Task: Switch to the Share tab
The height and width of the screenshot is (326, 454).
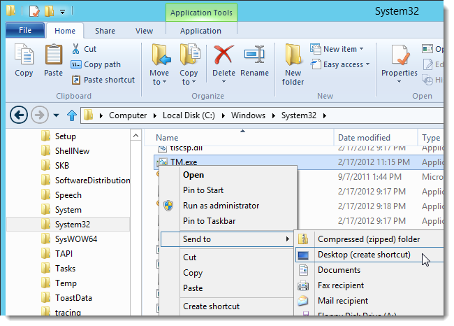Action: 105,31
